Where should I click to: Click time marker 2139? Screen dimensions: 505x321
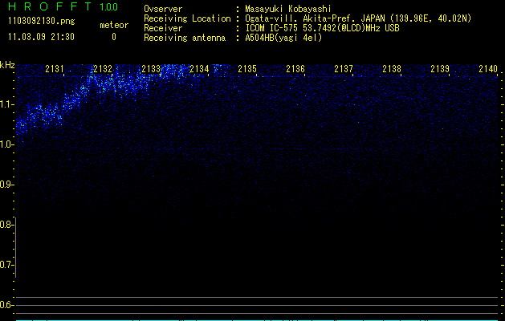pyautogui.click(x=440, y=69)
